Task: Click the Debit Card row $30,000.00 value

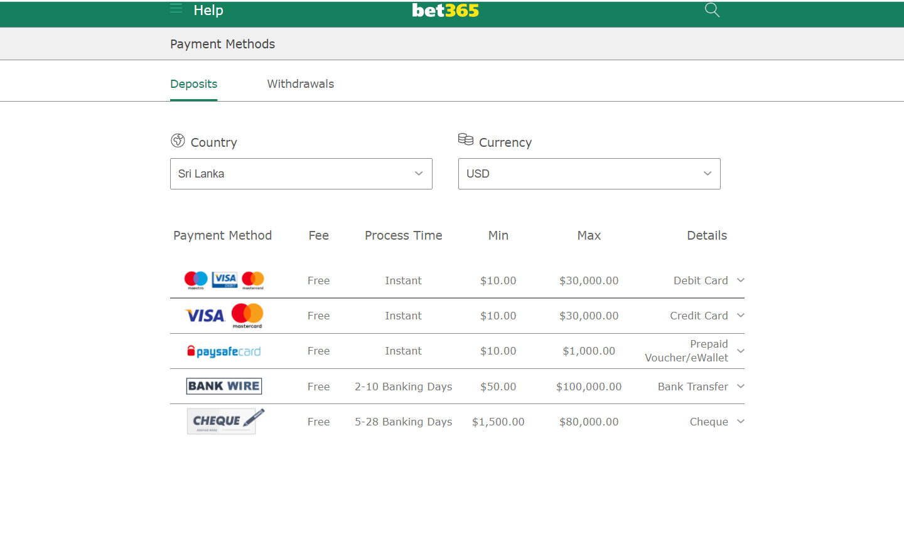Action: point(589,280)
